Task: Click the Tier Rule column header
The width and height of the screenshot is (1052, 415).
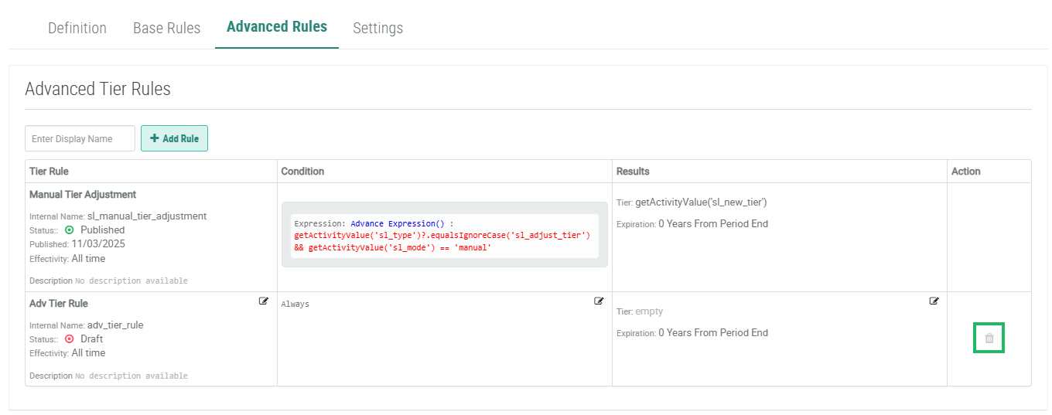Action: point(49,172)
